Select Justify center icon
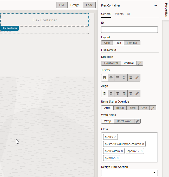Viewport: 169px width, 177px height. pos(111,78)
